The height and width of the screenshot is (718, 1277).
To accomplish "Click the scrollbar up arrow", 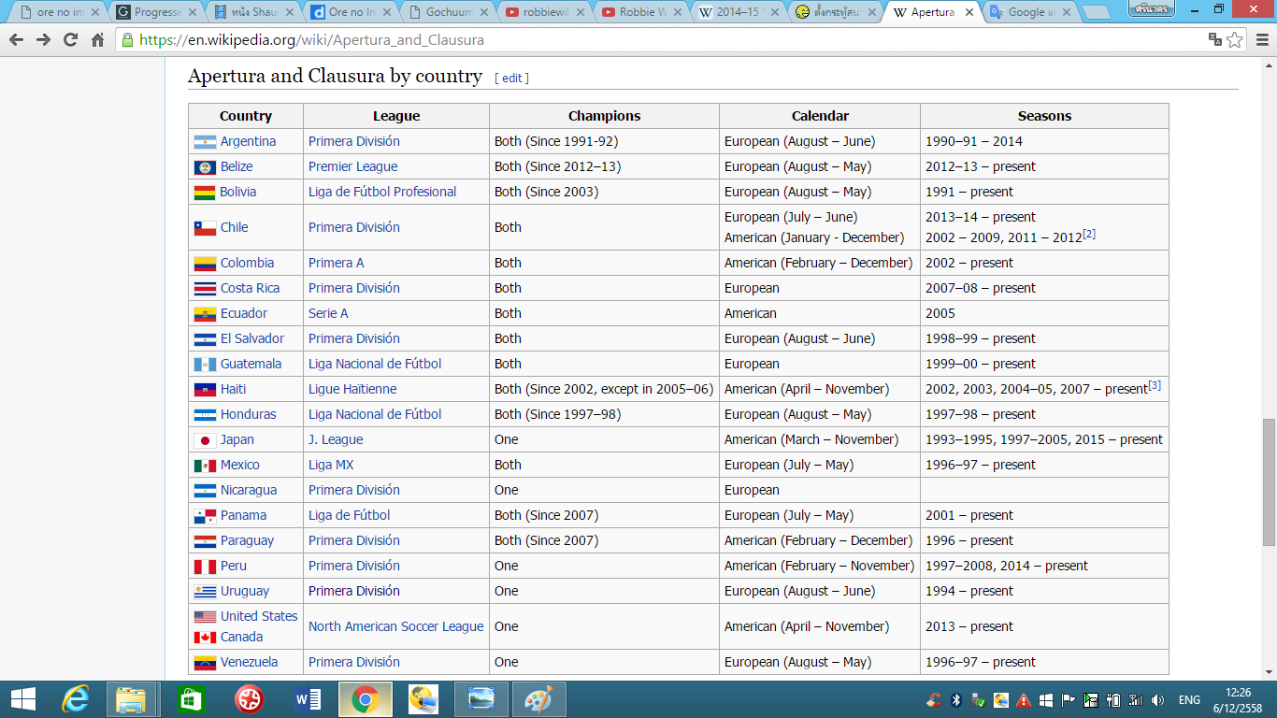I will [x=1269, y=65].
